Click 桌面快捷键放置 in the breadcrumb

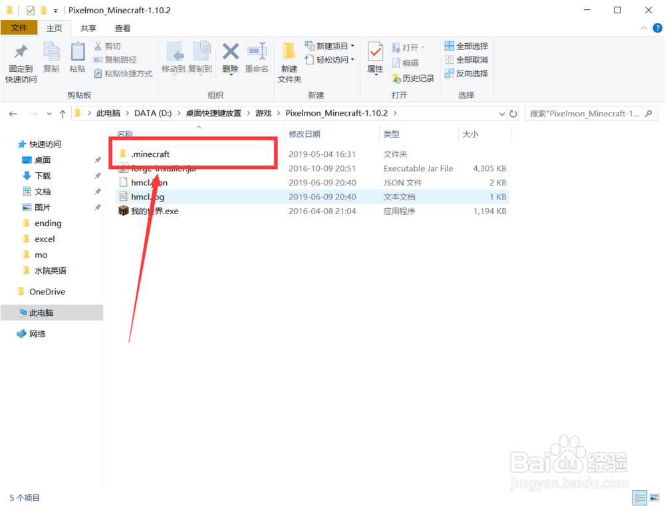click(213, 113)
